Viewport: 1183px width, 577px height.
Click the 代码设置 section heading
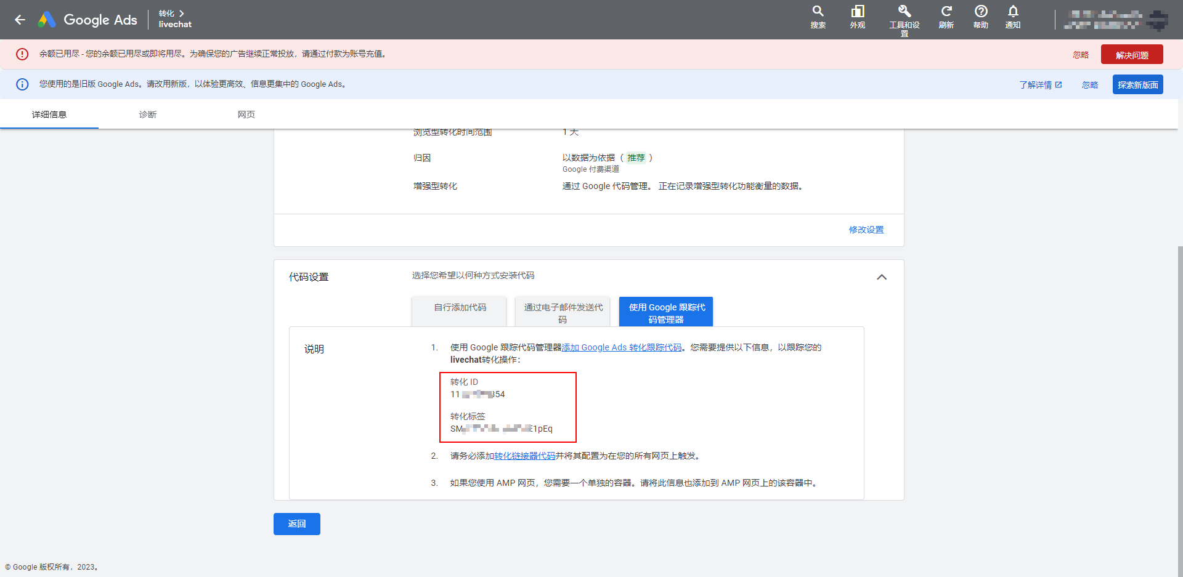pos(309,277)
